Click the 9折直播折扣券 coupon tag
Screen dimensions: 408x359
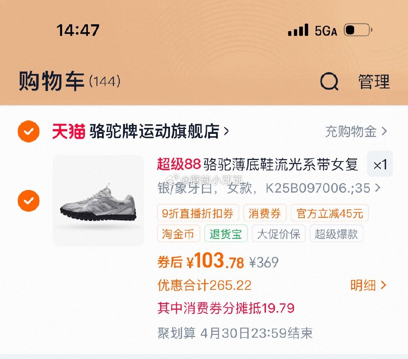[198, 213]
